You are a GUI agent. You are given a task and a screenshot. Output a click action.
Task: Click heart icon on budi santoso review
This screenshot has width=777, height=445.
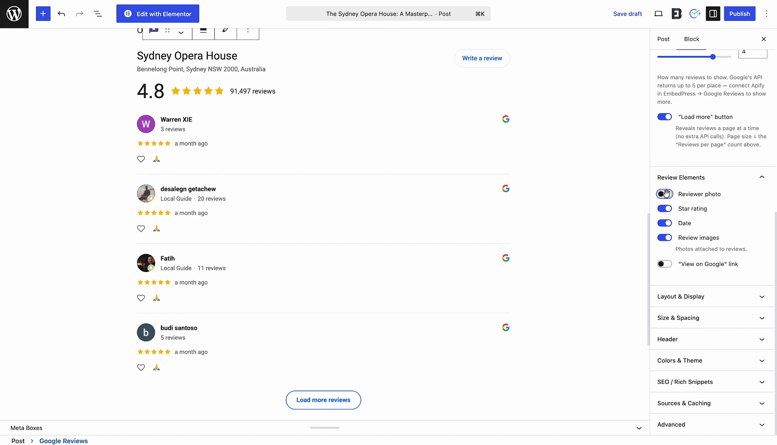coord(141,367)
